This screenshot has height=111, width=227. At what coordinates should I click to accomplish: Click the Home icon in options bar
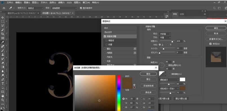(x=4, y=8)
